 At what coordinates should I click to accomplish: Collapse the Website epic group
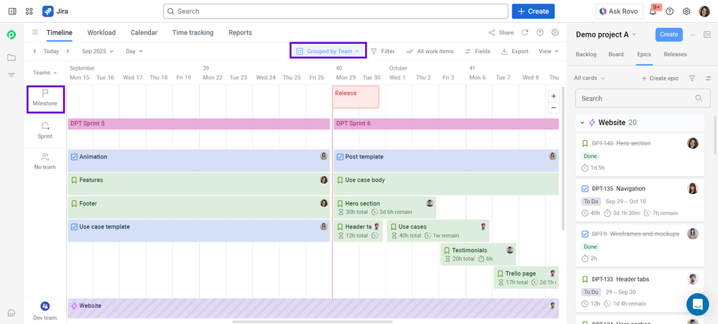pos(582,123)
